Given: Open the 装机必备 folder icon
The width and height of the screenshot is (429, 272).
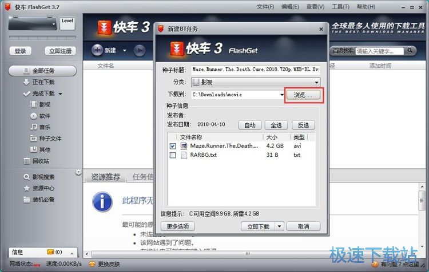Looking at the screenshot, I should 26,200.
